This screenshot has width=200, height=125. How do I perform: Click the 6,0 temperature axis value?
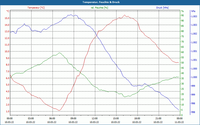click(7, 78)
